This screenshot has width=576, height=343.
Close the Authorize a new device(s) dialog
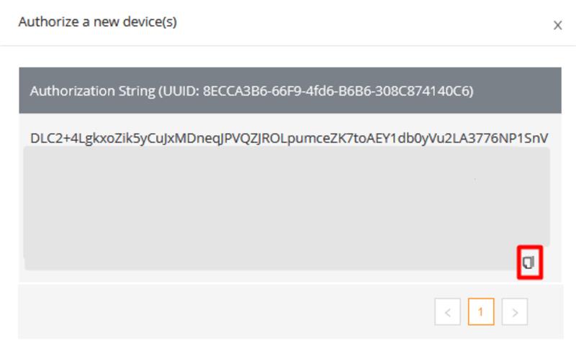click(557, 25)
